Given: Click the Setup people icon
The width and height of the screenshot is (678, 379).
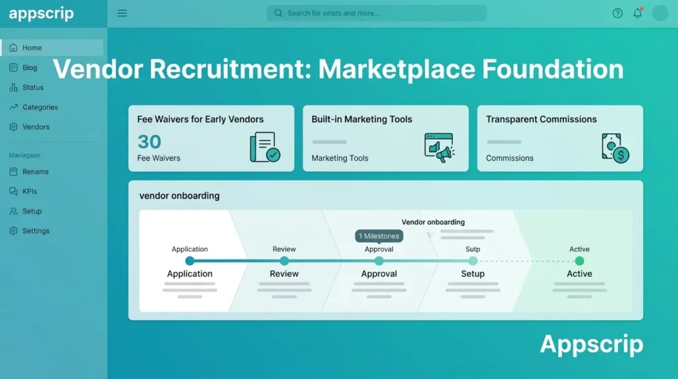Looking at the screenshot, I should click(13, 211).
